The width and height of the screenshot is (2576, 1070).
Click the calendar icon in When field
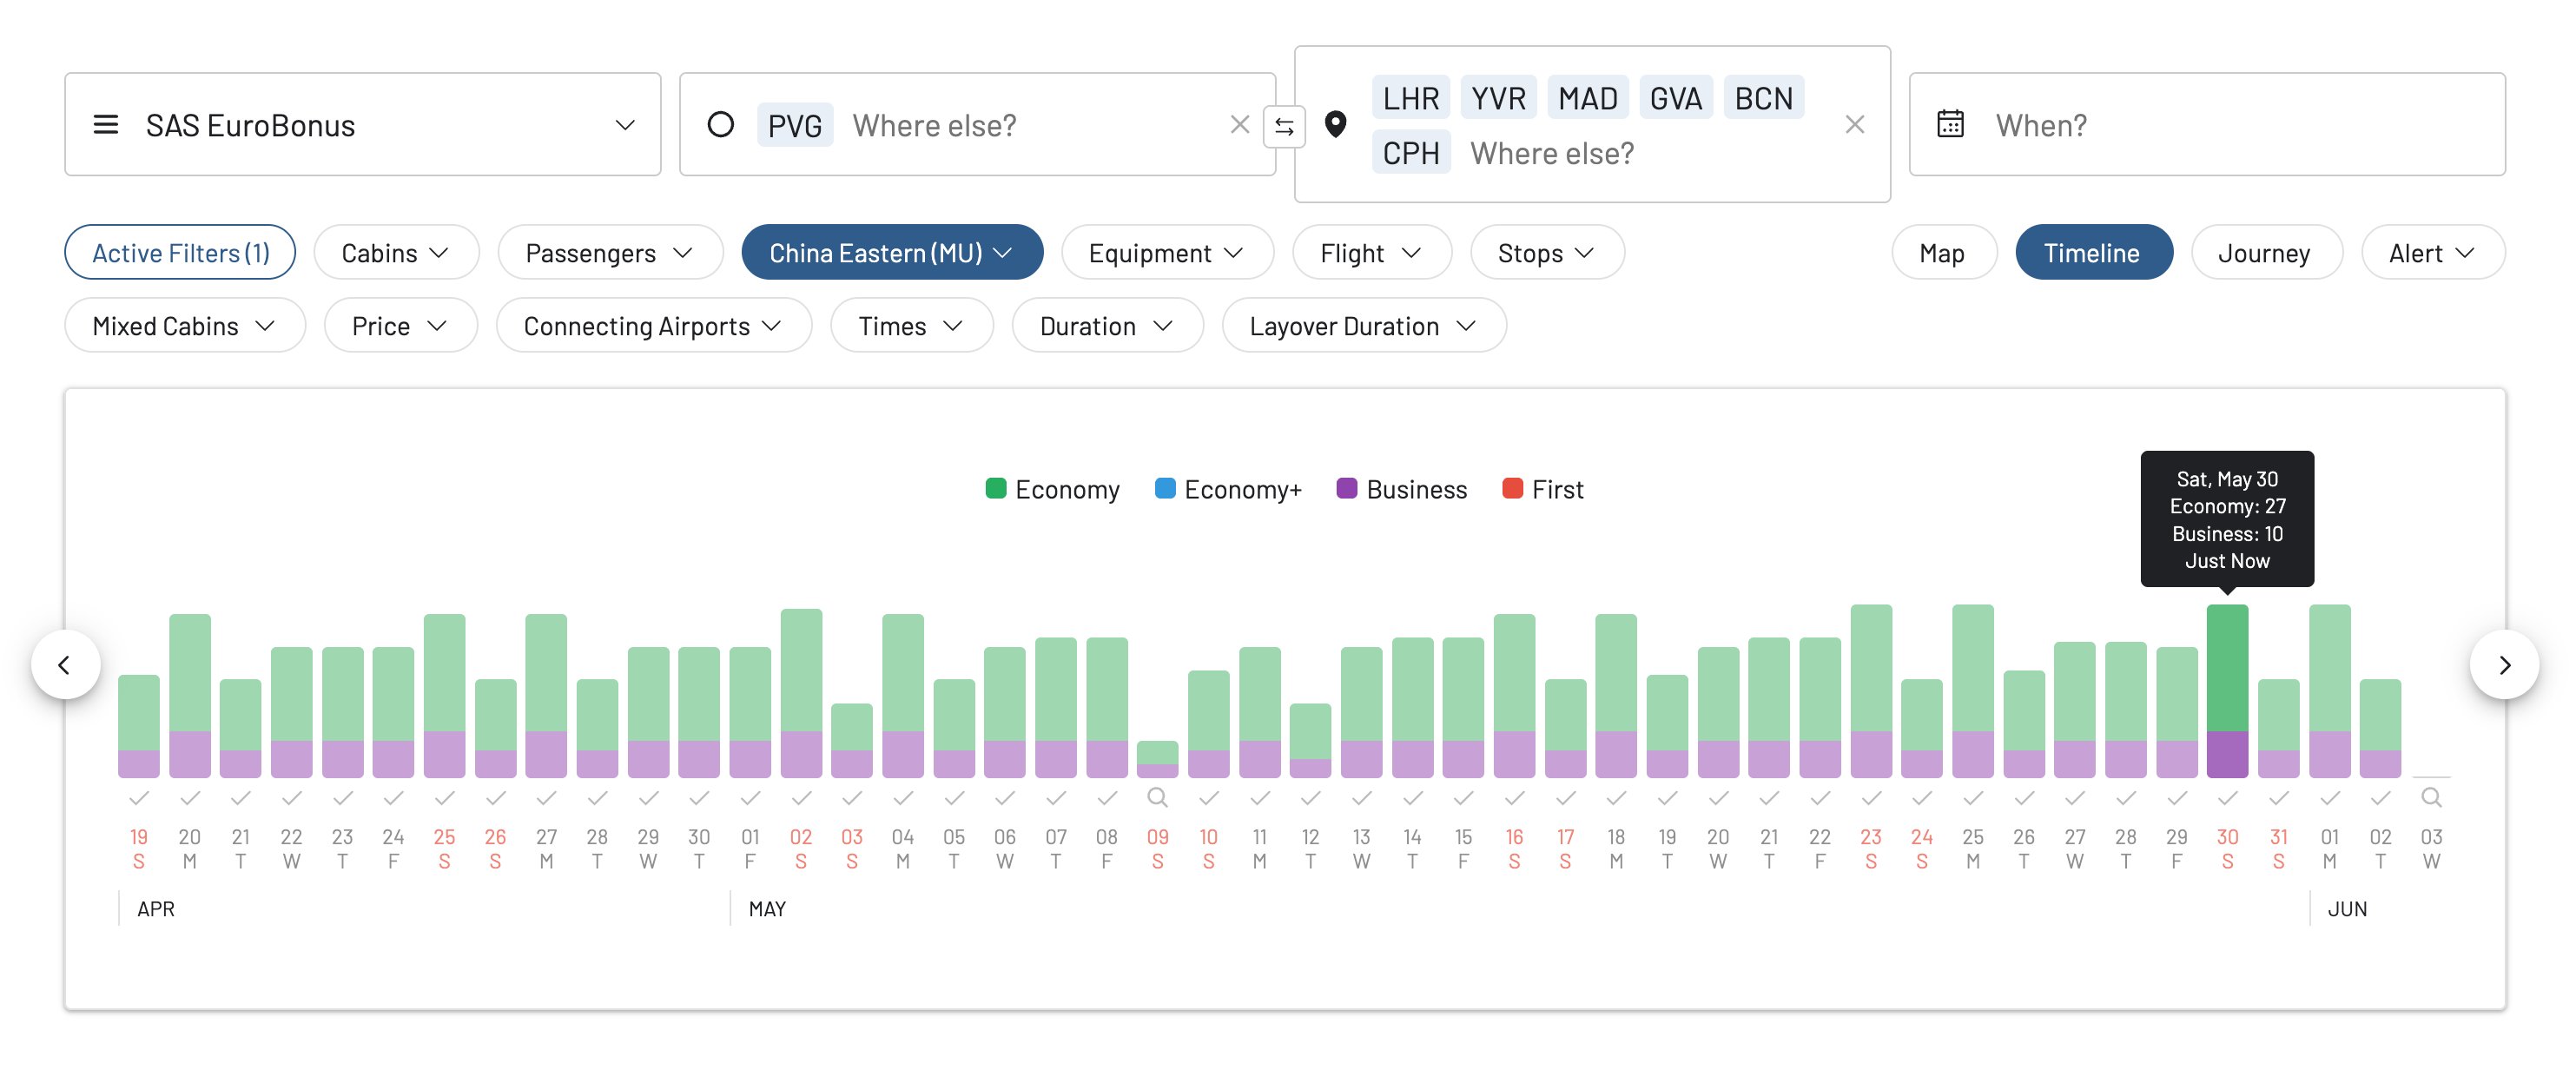[x=1949, y=124]
